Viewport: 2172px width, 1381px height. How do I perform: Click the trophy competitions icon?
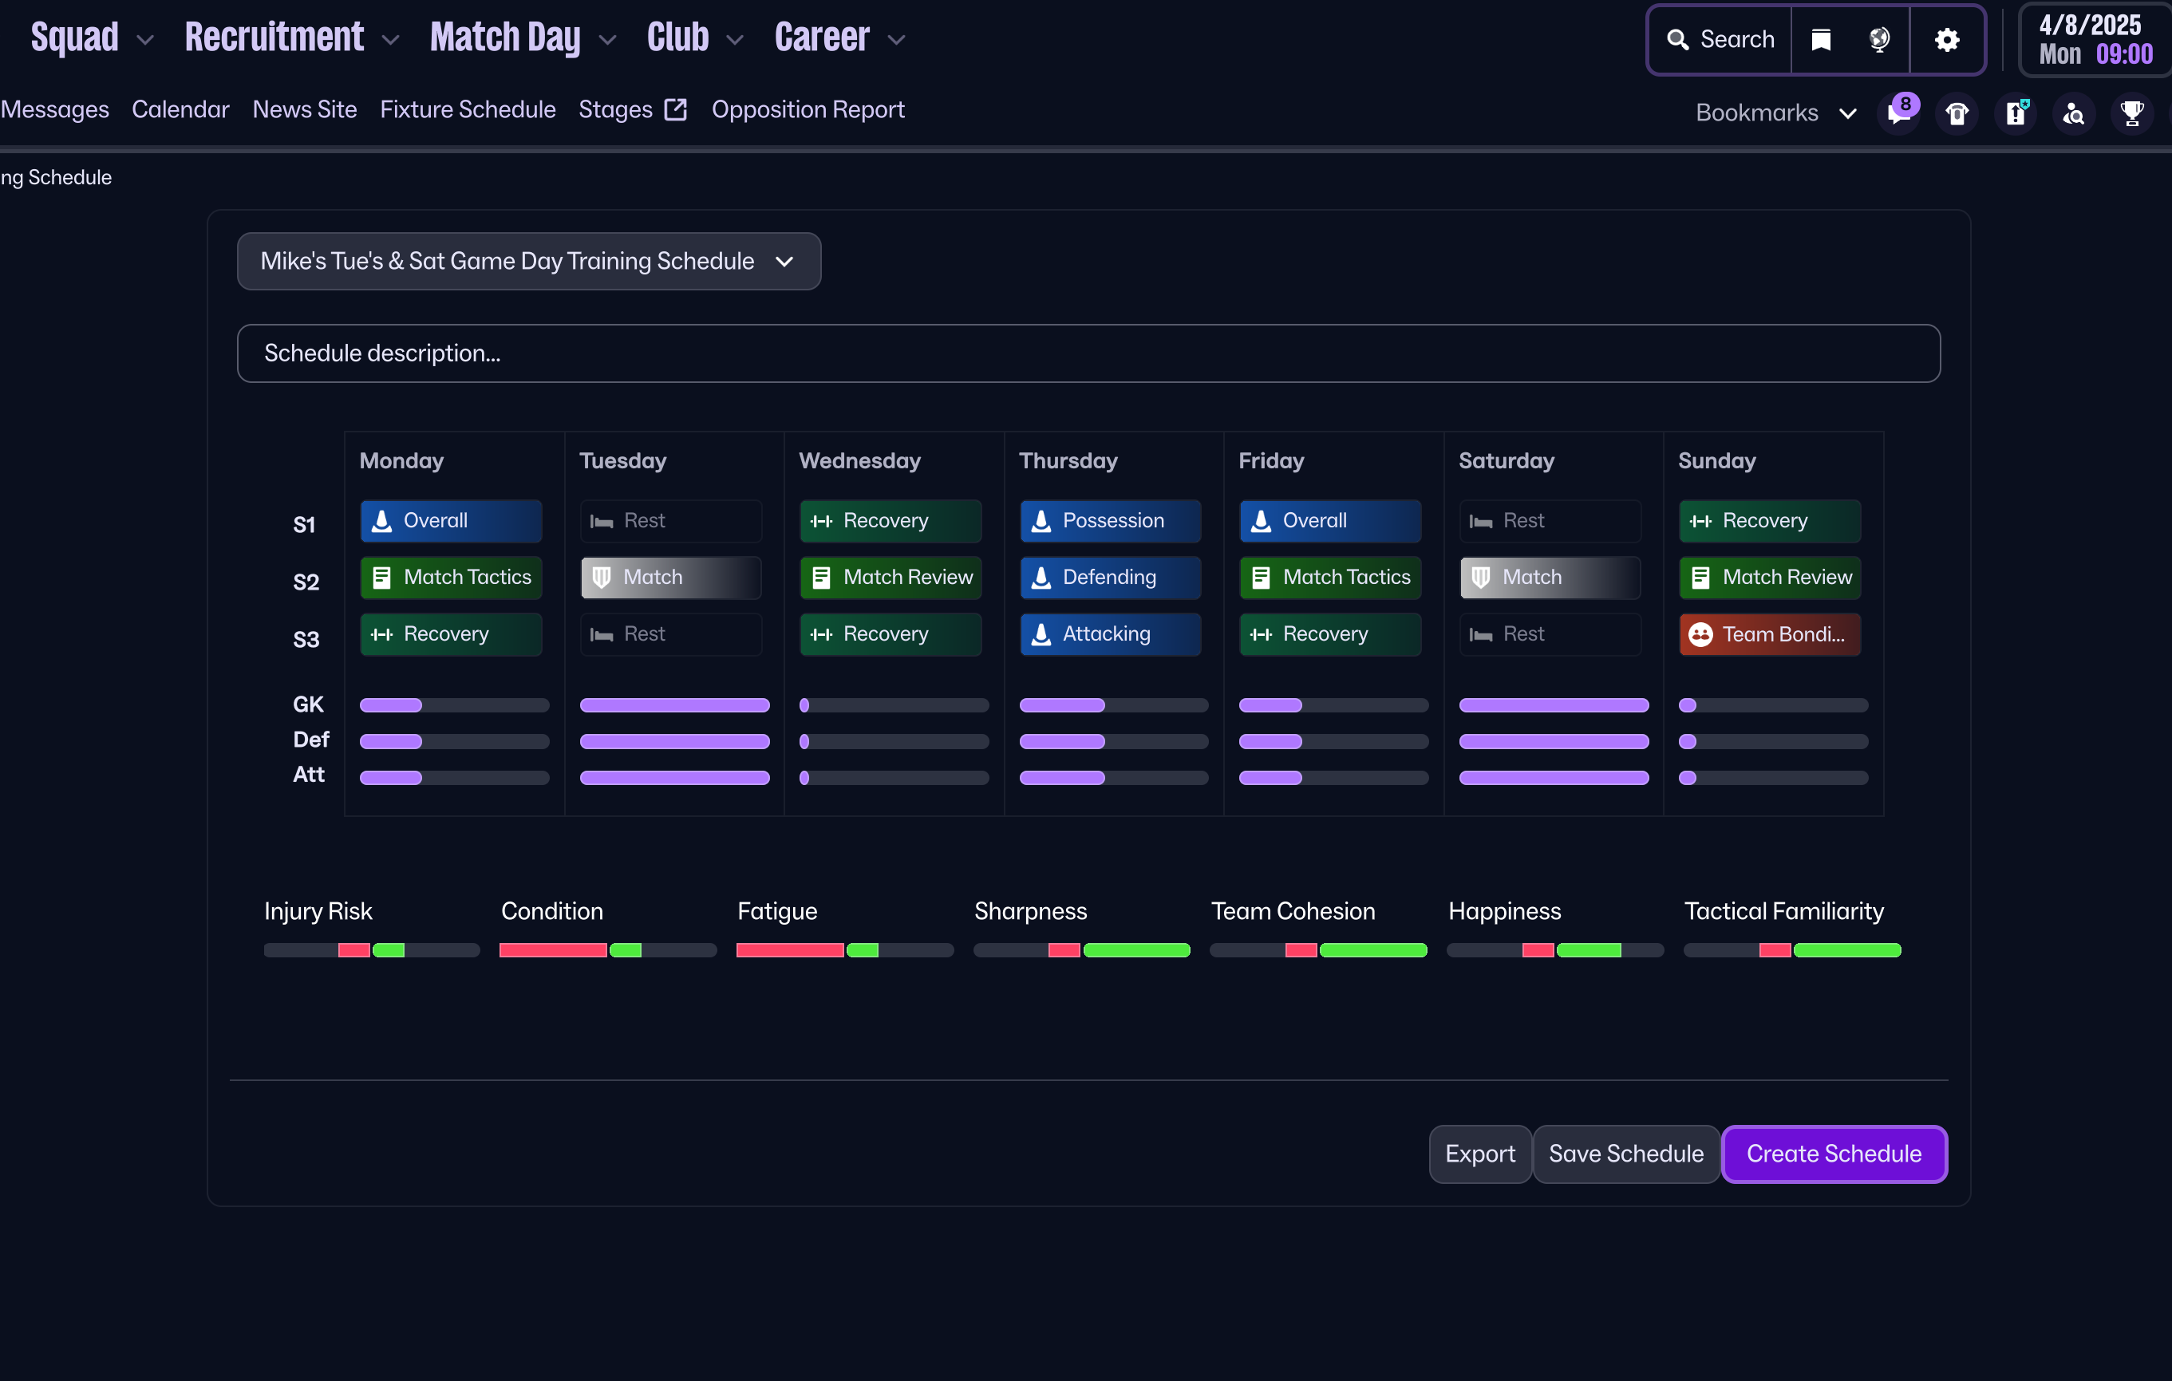click(x=2131, y=113)
